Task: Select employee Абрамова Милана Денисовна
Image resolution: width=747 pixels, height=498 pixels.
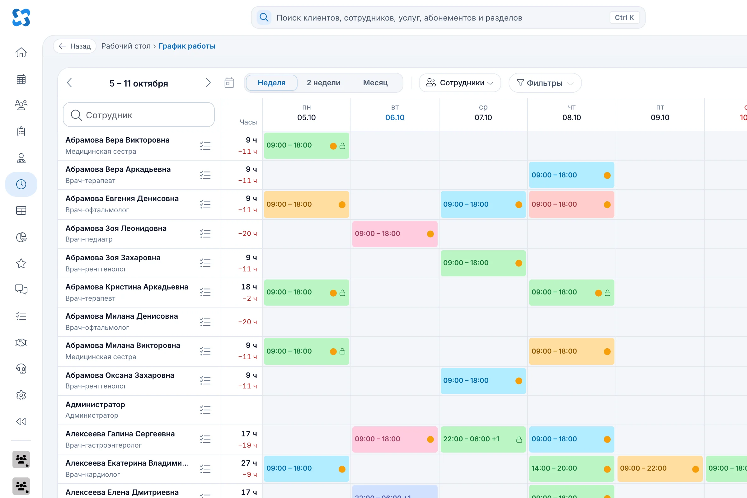Action: coord(122,316)
